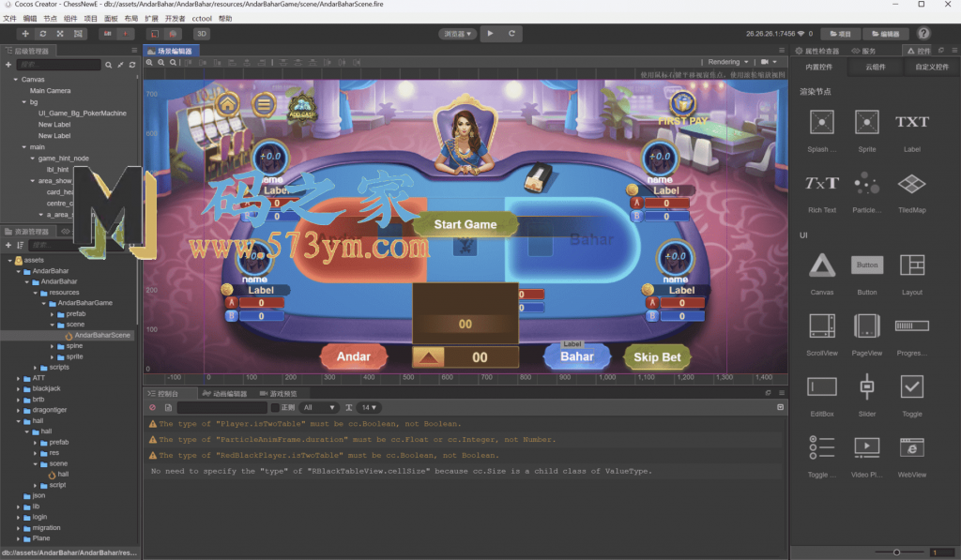Open the console font size 14 dropdown
Viewport: 961px width, 560px height.
click(x=369, y=407)
